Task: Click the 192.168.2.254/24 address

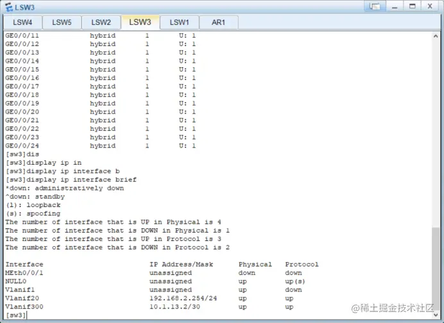Action: tap(184, 299)
